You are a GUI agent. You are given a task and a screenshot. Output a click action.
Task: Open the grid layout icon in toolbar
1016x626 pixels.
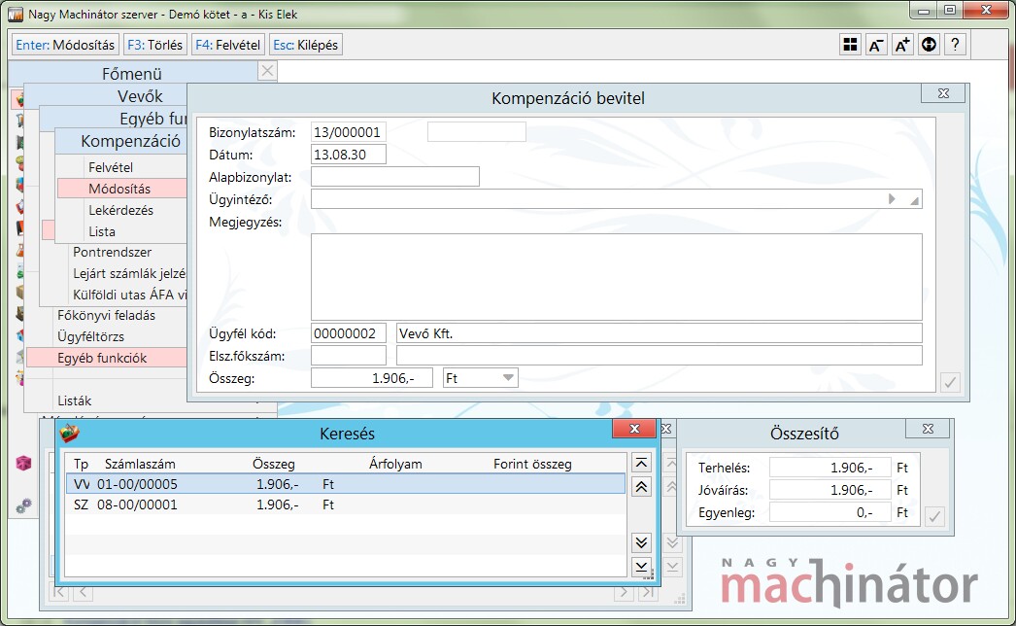(850, 45)
